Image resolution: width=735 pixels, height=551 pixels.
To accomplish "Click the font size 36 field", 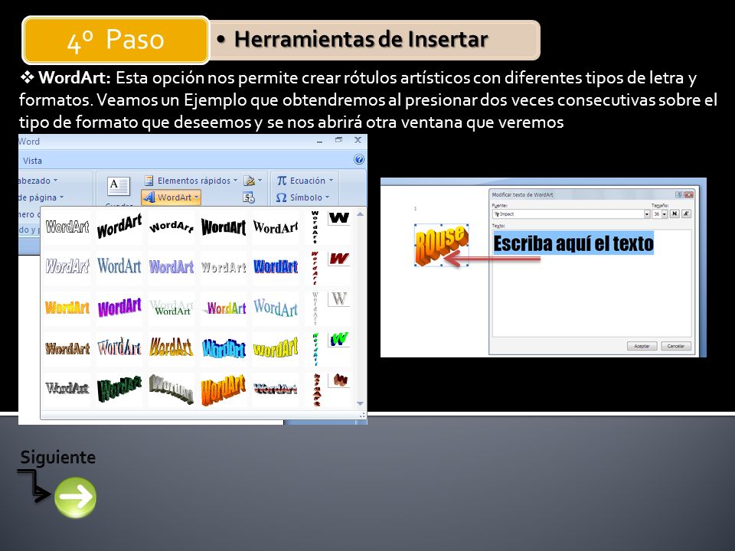I will tap(656, 214).
